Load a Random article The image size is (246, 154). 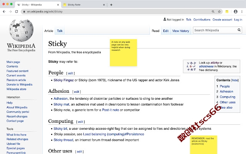coord(16,80)
